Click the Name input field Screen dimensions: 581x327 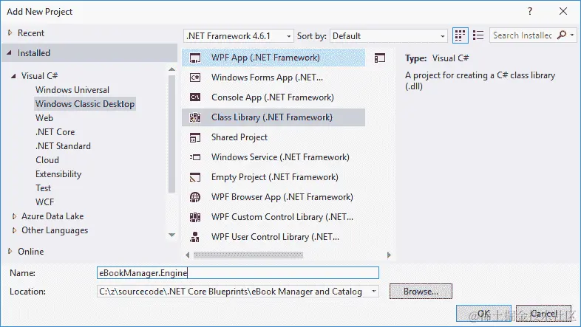coord(238,273)
